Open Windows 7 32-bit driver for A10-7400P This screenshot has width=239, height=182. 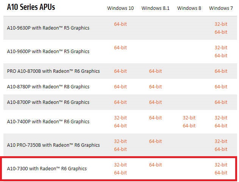pos(221,118)
